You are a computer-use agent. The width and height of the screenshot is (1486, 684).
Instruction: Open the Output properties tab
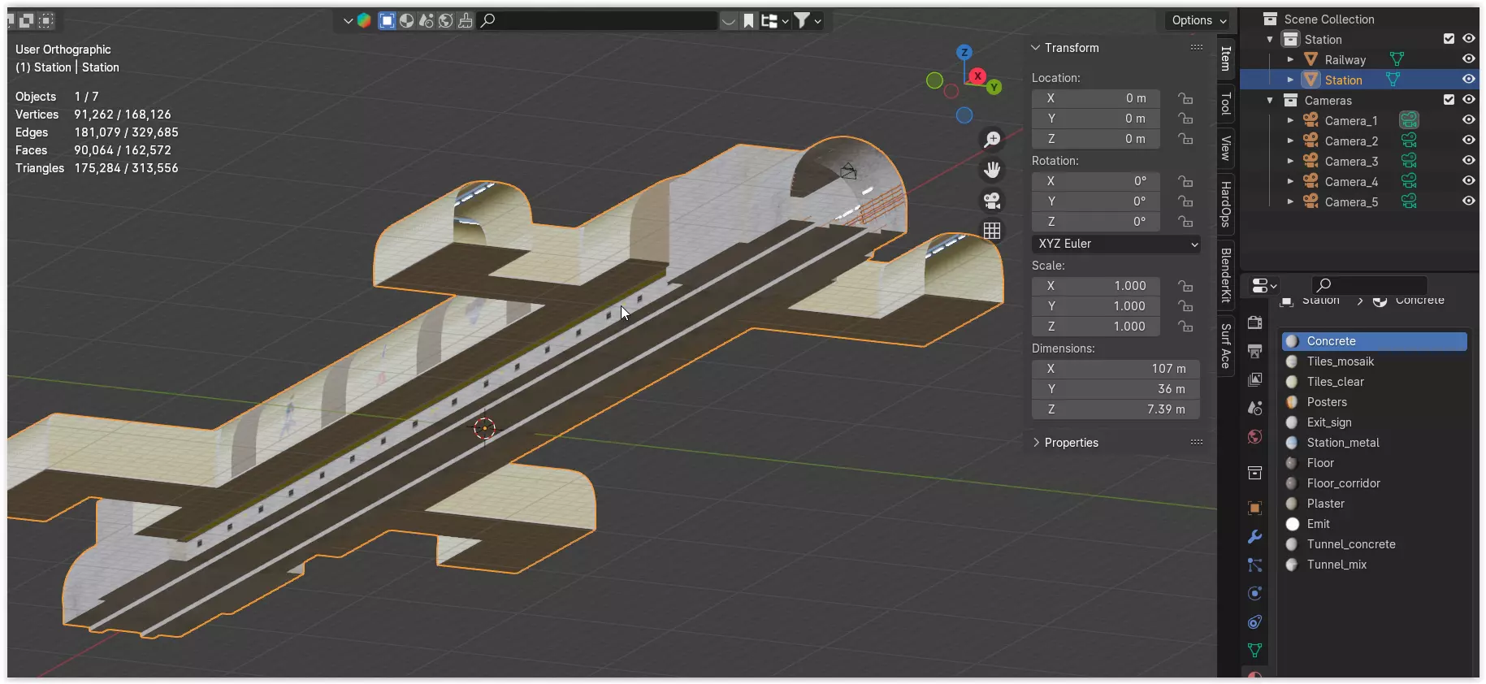(x=1254, y=351)
